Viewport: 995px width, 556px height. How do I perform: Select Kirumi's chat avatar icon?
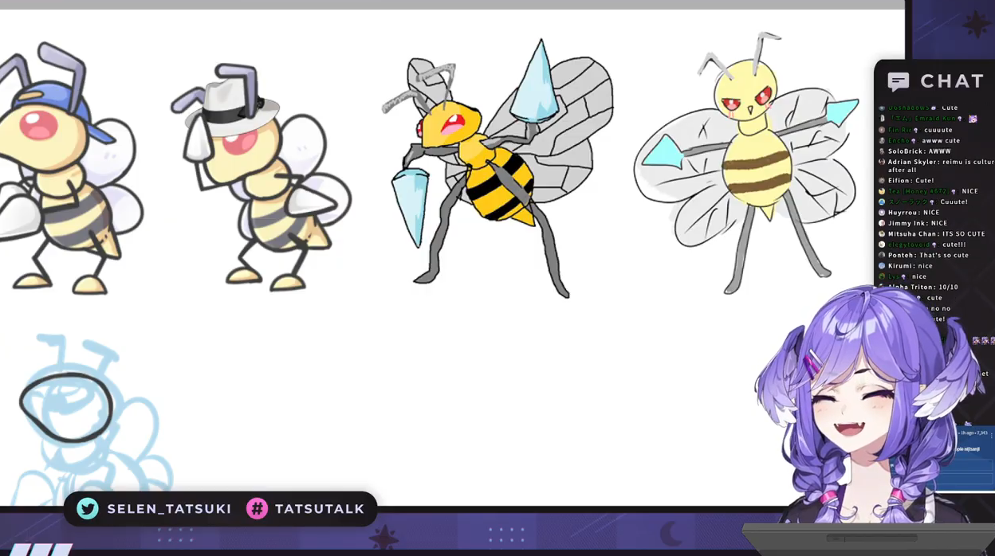tap(882, 266)
